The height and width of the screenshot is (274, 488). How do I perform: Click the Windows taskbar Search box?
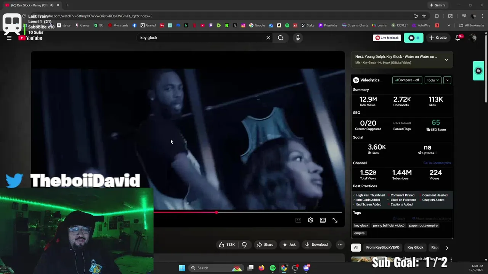point(216,268)
